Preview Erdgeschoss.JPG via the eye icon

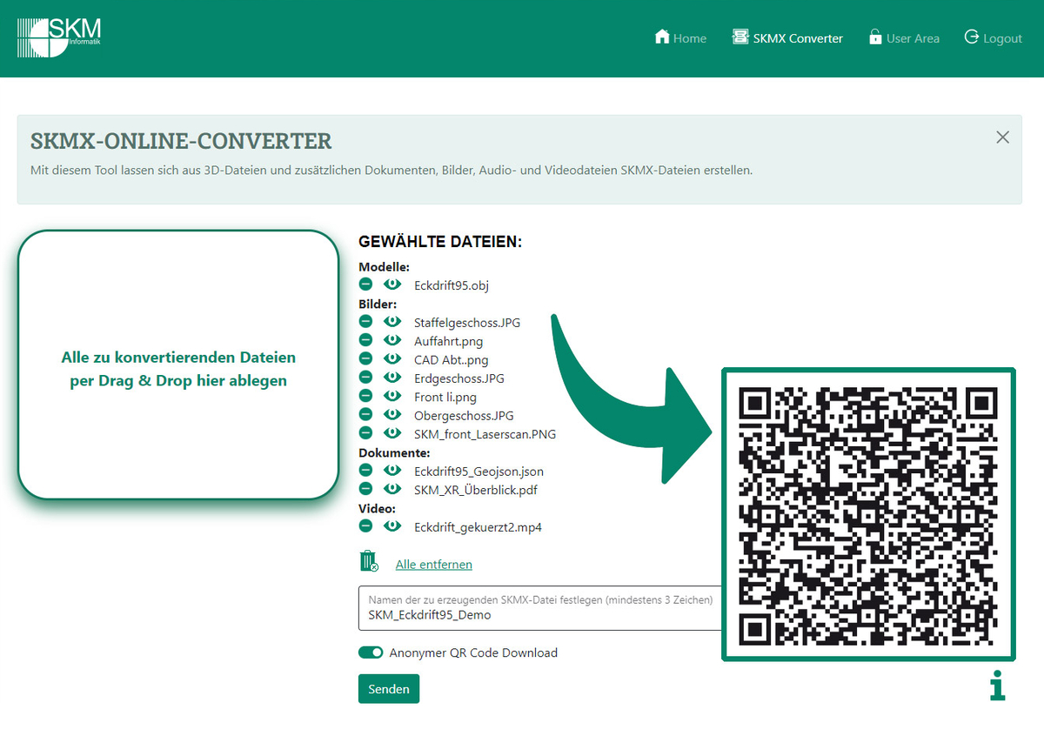click(392, 378)
